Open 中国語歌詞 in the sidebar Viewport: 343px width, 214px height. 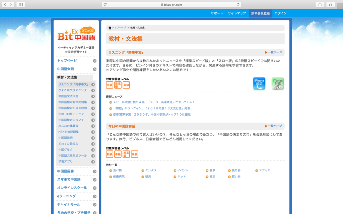65,138
